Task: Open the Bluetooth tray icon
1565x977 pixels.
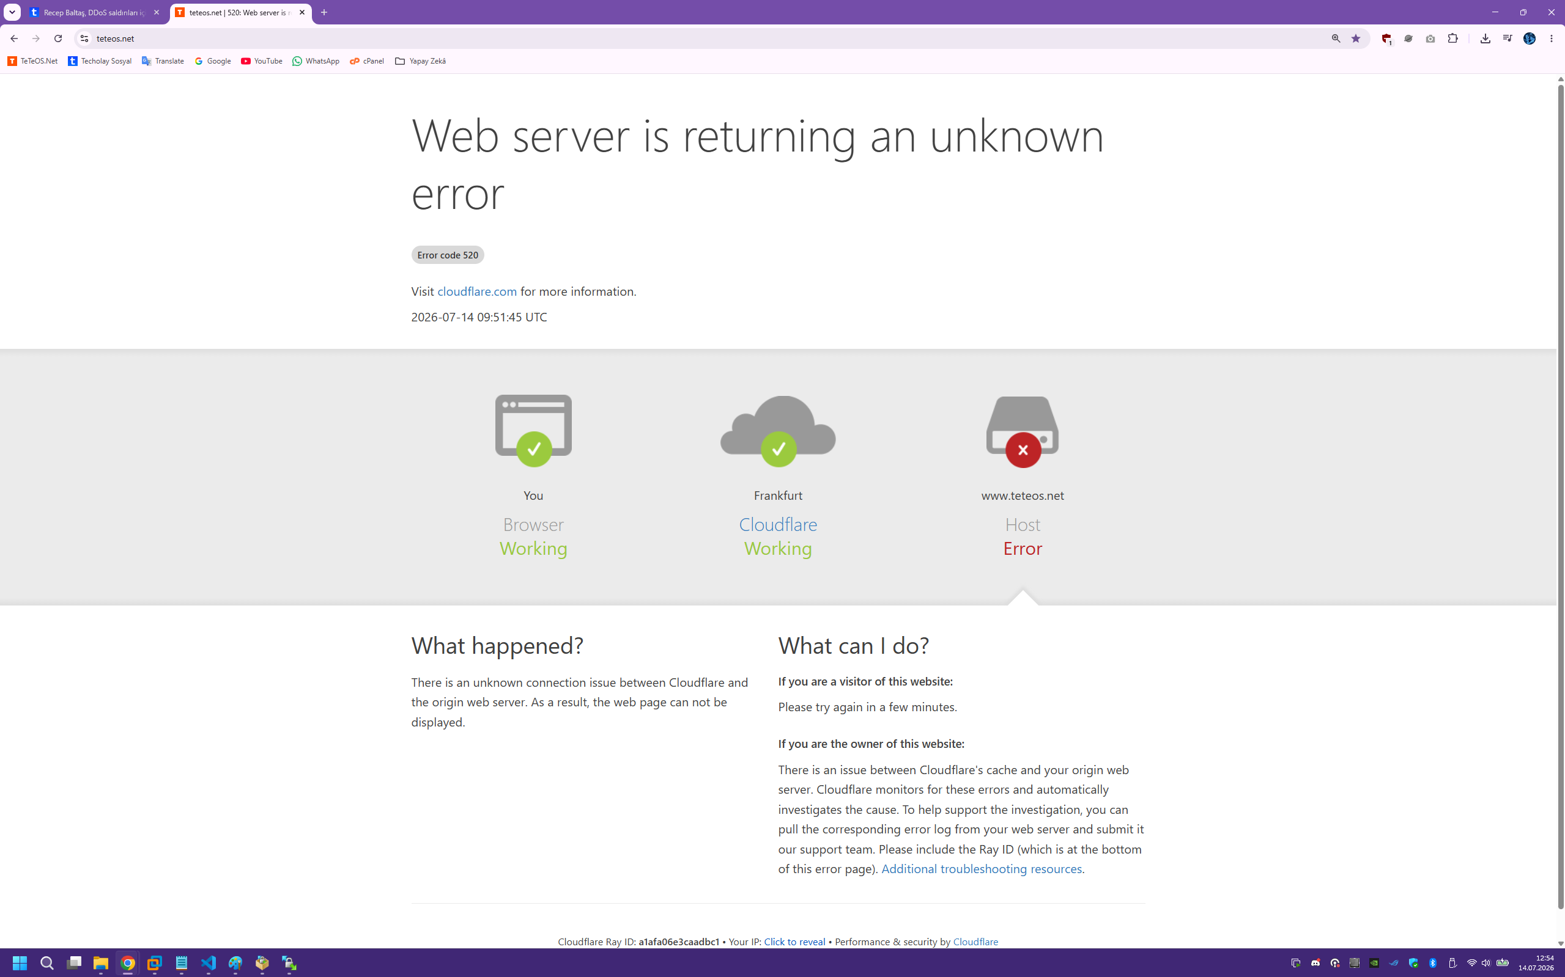Action: tap(1432, 963)
